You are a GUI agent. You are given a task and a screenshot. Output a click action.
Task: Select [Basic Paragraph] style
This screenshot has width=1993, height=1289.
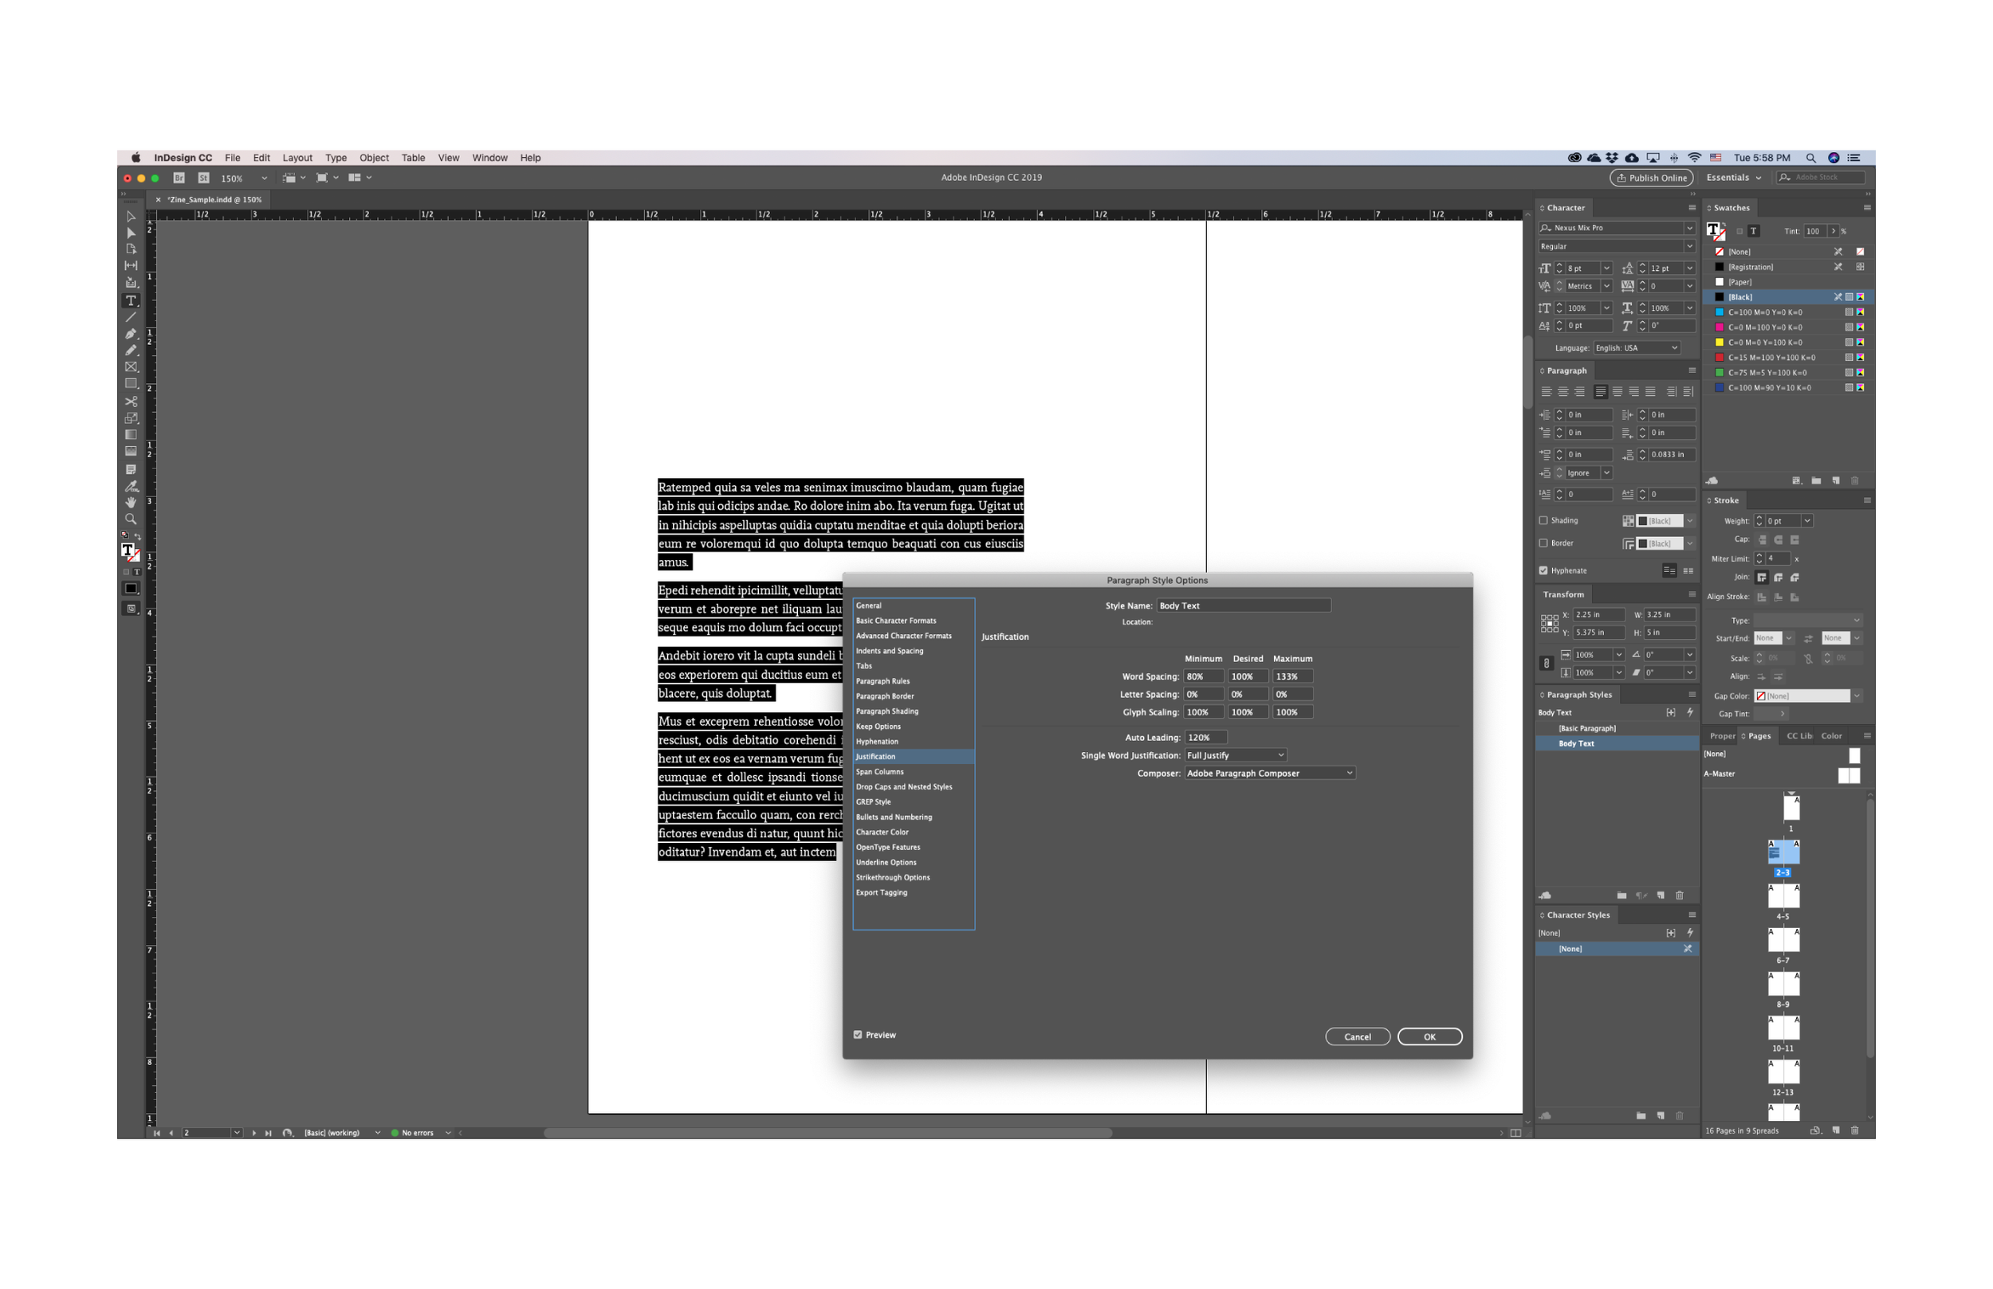pos(1616,728)
